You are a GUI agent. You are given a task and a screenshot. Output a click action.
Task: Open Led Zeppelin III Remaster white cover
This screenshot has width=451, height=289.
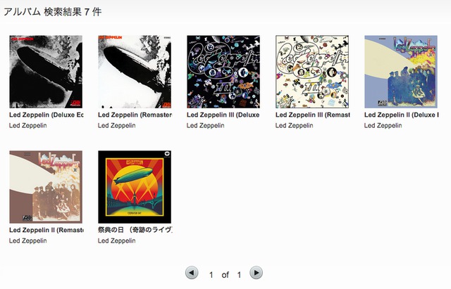pyautogui.click(x=312, y=72)
